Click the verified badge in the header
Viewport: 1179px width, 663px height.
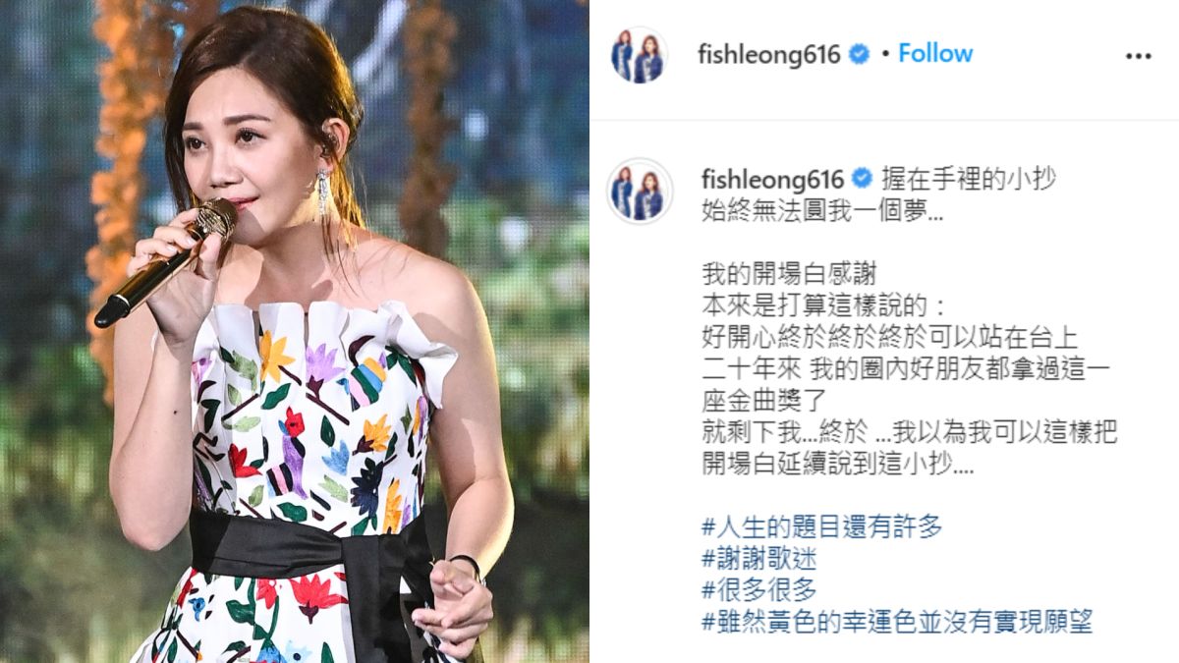(859, 55)
